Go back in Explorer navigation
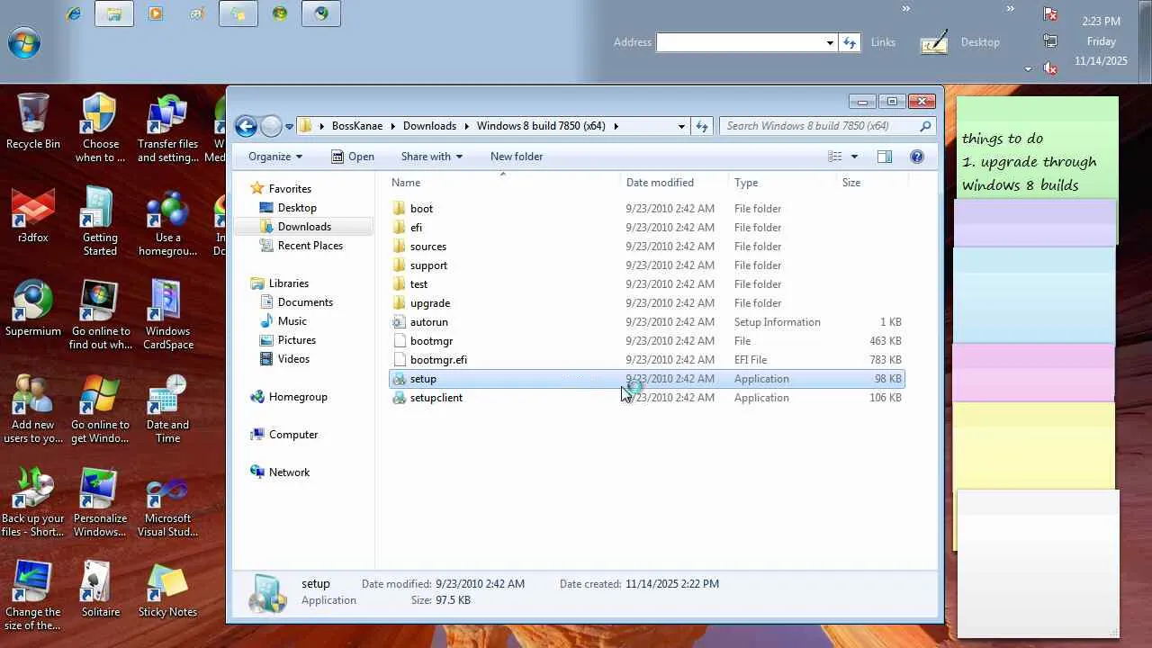Image resolution: width=1152 pixels, height=648 pixels. tap(246, 126)
